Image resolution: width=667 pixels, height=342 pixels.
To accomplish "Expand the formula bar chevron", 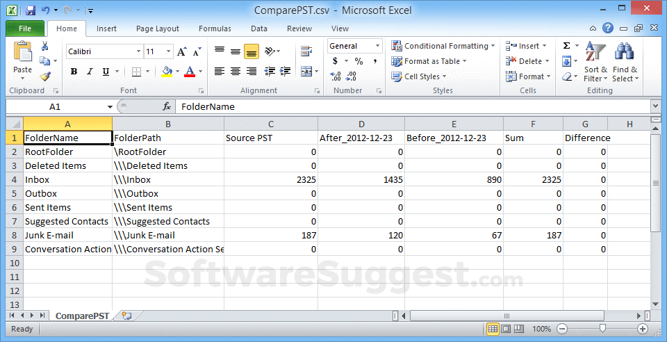I will (x=655, y=106).
